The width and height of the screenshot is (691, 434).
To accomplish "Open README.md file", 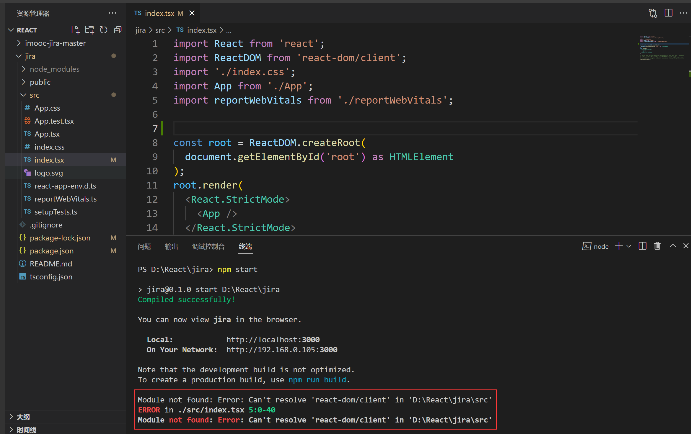I will point(66,264).
